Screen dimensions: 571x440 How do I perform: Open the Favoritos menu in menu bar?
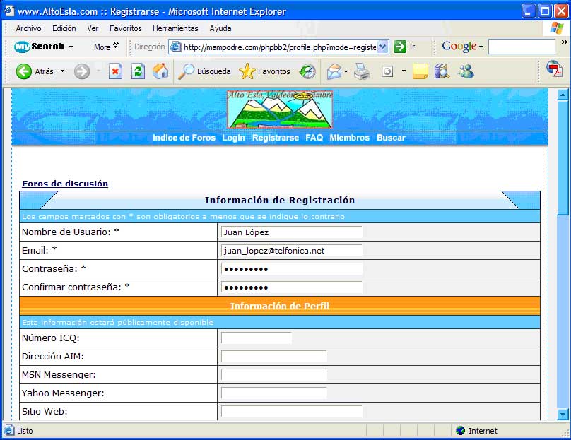[x=125, y=28]
